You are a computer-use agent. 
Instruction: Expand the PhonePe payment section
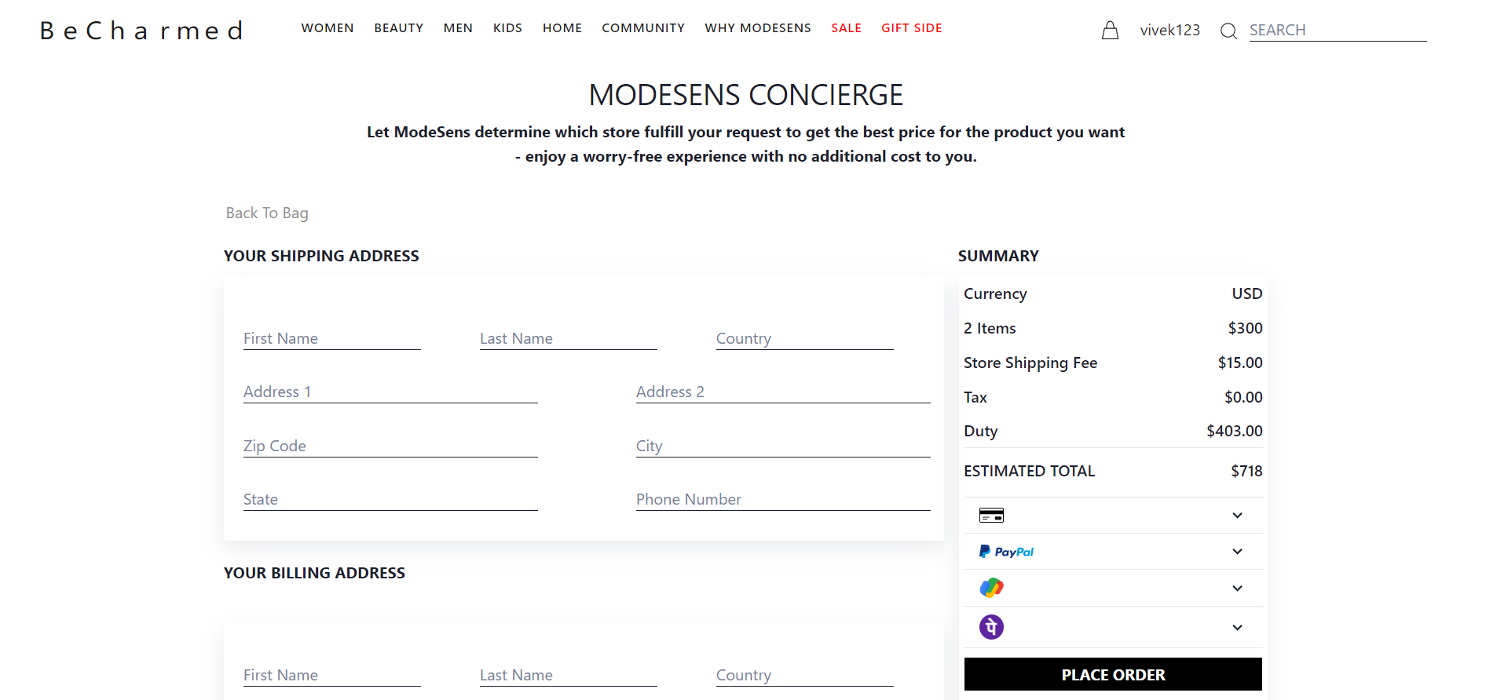click(1237, 627)
